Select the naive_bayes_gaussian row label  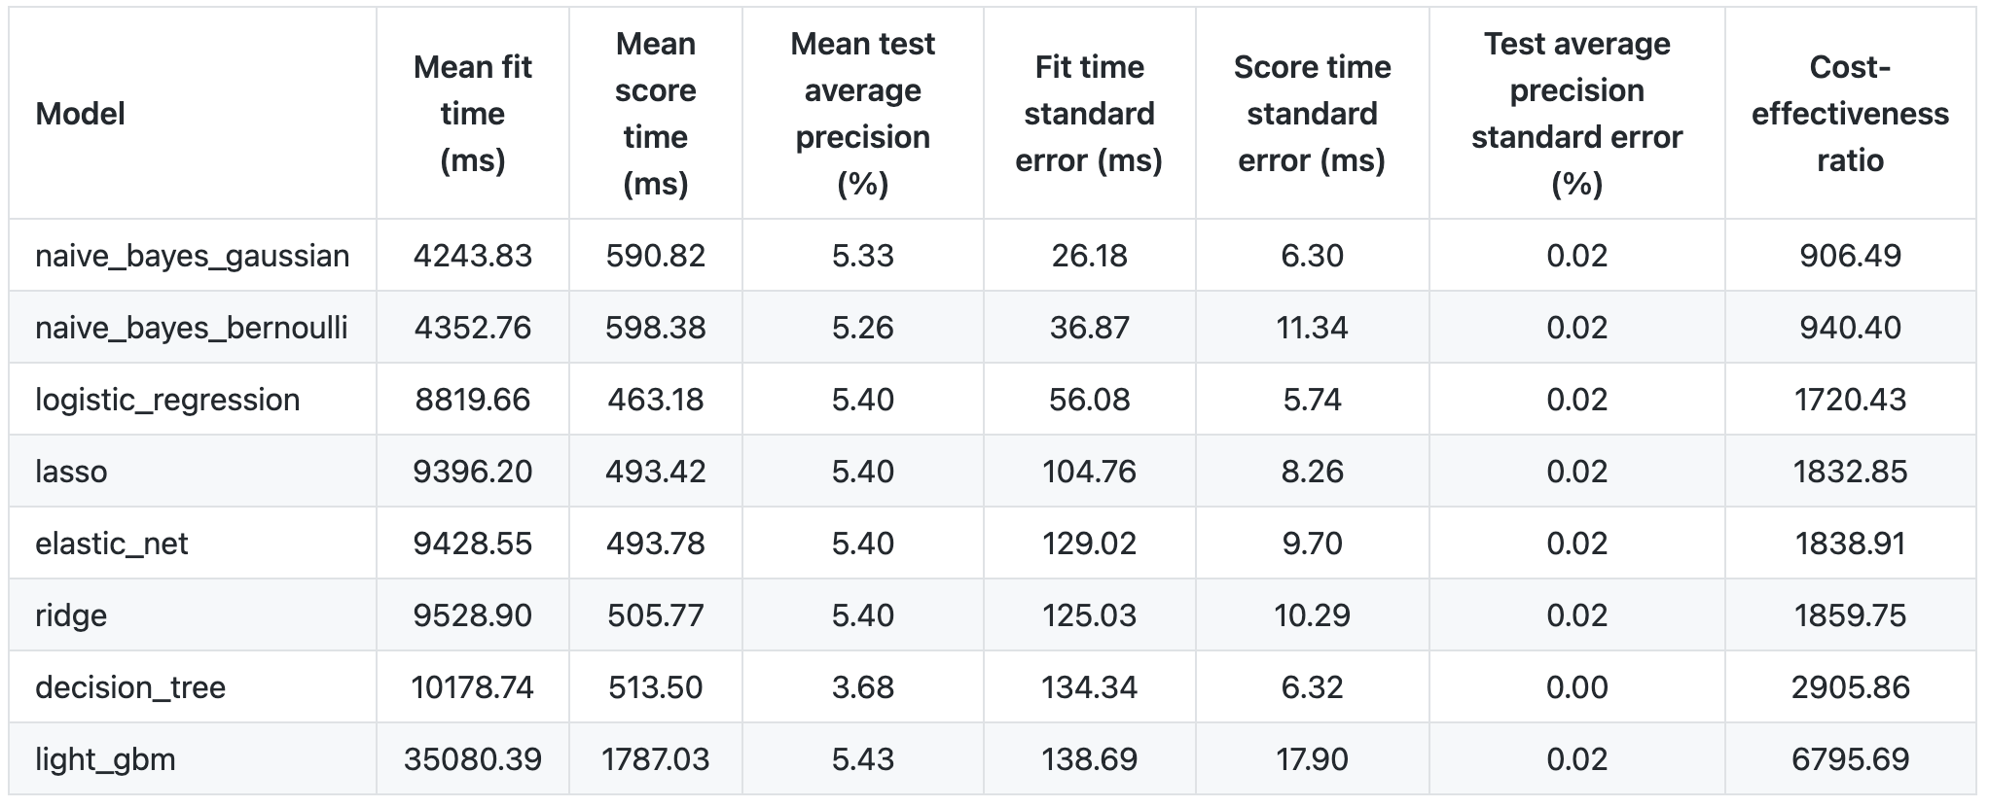pyautogui.click(x=192, y=256)
